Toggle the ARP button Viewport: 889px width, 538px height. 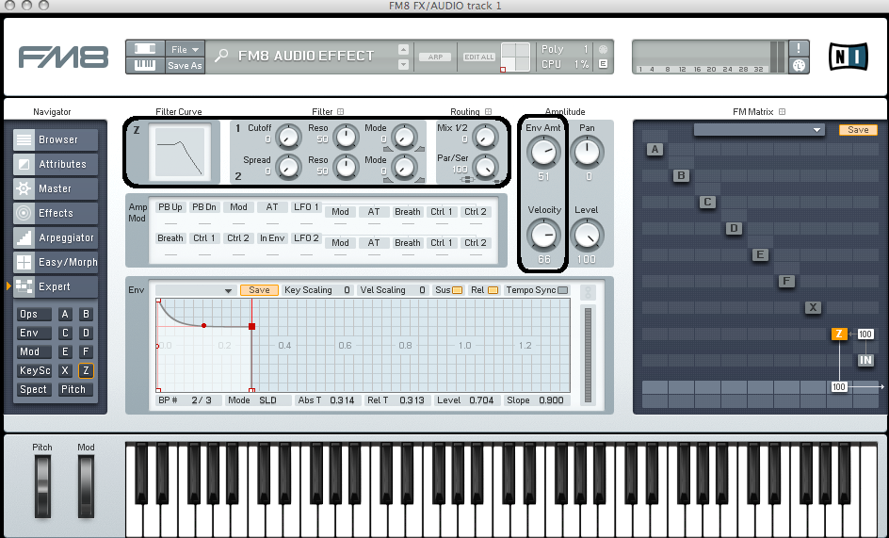(x=435, y=57)
